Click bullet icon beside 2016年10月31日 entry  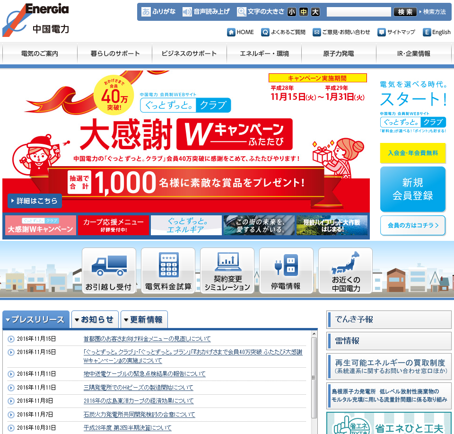[x=11, y=428]
